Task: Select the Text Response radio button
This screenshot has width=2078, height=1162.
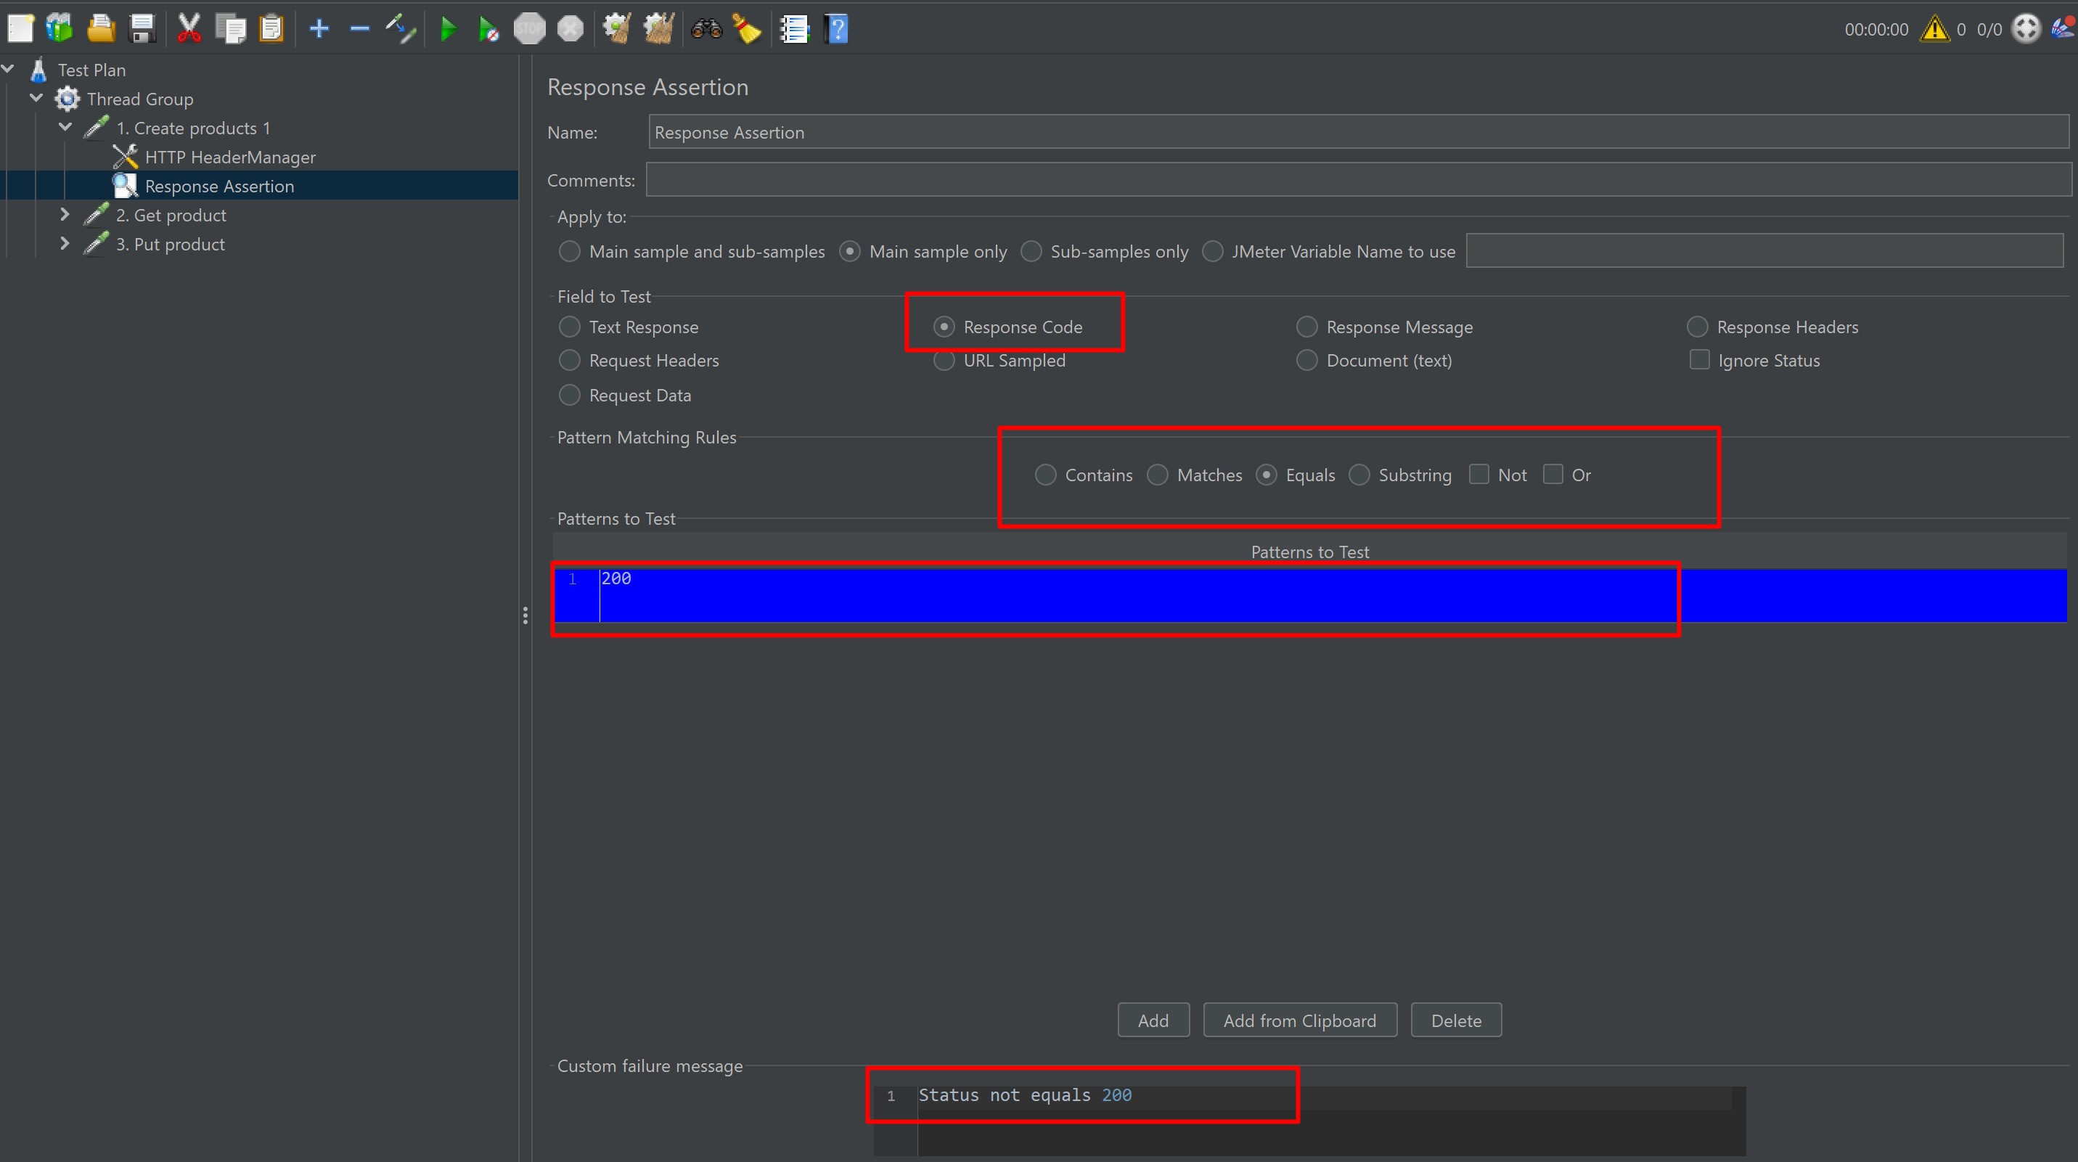Action: (570, 327)
